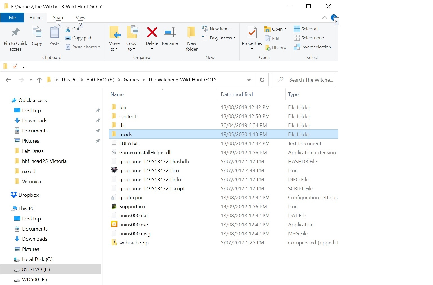Select the Support.ico file
Viewport: 433px width, 285px height.
tap(132, 206)
